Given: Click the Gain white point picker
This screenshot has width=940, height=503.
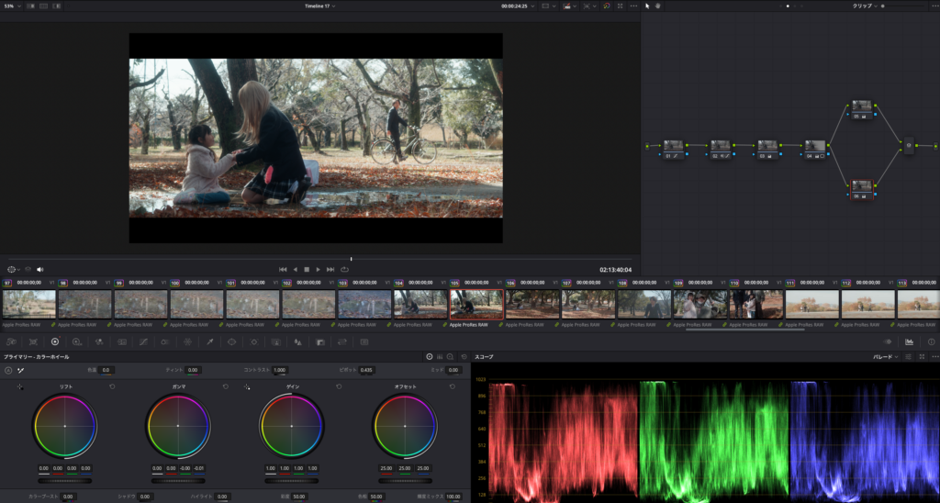Looking at the screenshot, I should pyautogui.click(x=247, y=387).
